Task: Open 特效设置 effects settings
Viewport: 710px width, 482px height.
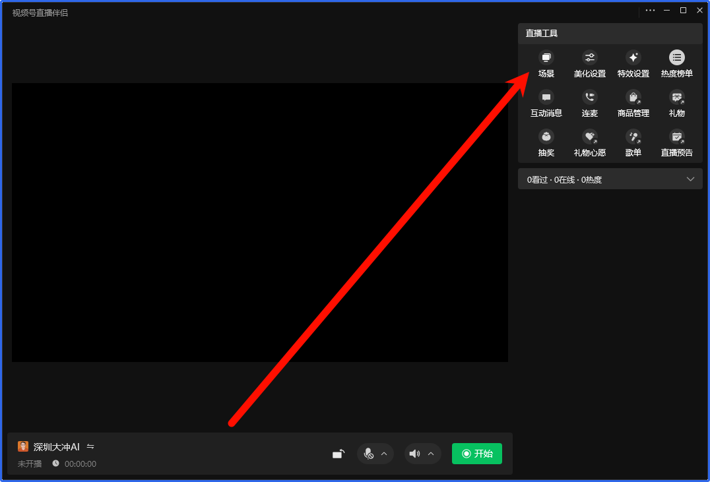Action: click(633, 63)
